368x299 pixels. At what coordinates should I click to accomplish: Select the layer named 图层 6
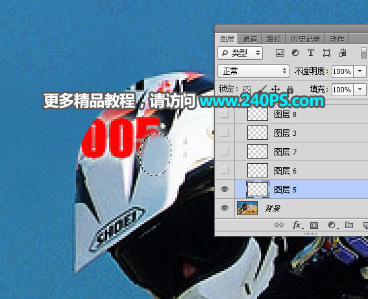pyautogui.click(x=285, y=171)
